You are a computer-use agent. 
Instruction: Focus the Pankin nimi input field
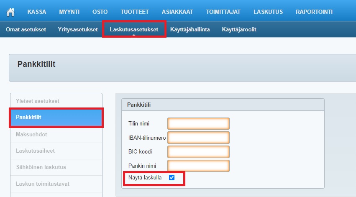coord(198,166)
